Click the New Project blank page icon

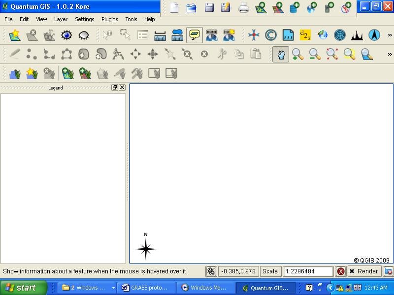(174, 7)
